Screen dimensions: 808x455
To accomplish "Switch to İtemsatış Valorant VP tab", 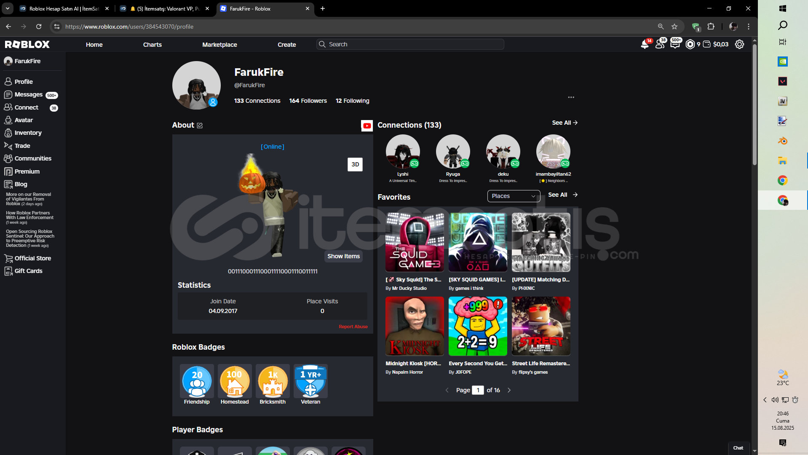I will click(x=164, y=8).
